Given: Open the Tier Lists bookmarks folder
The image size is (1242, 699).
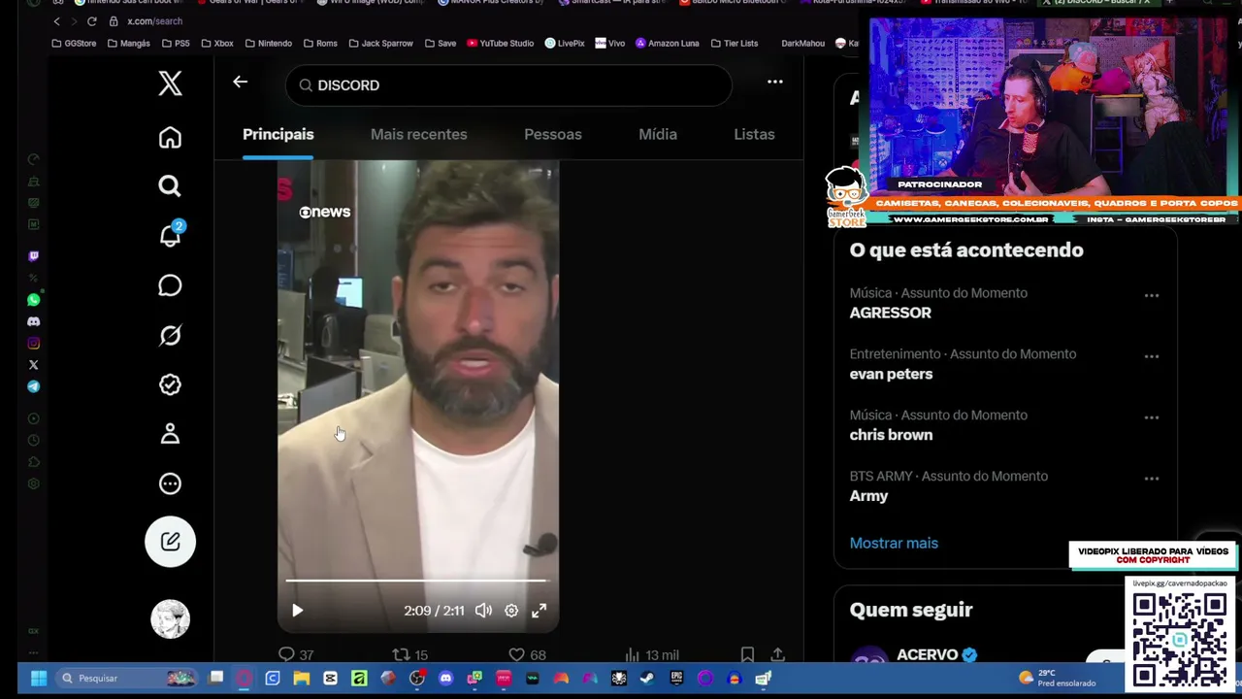Looking at the screenshot, I should point(735,44).
